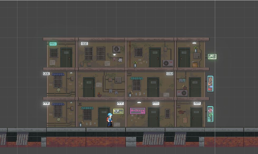Select the wall ventilation fan above the clothesline
This screenshot has height=154, width=258.
[116, 49]
